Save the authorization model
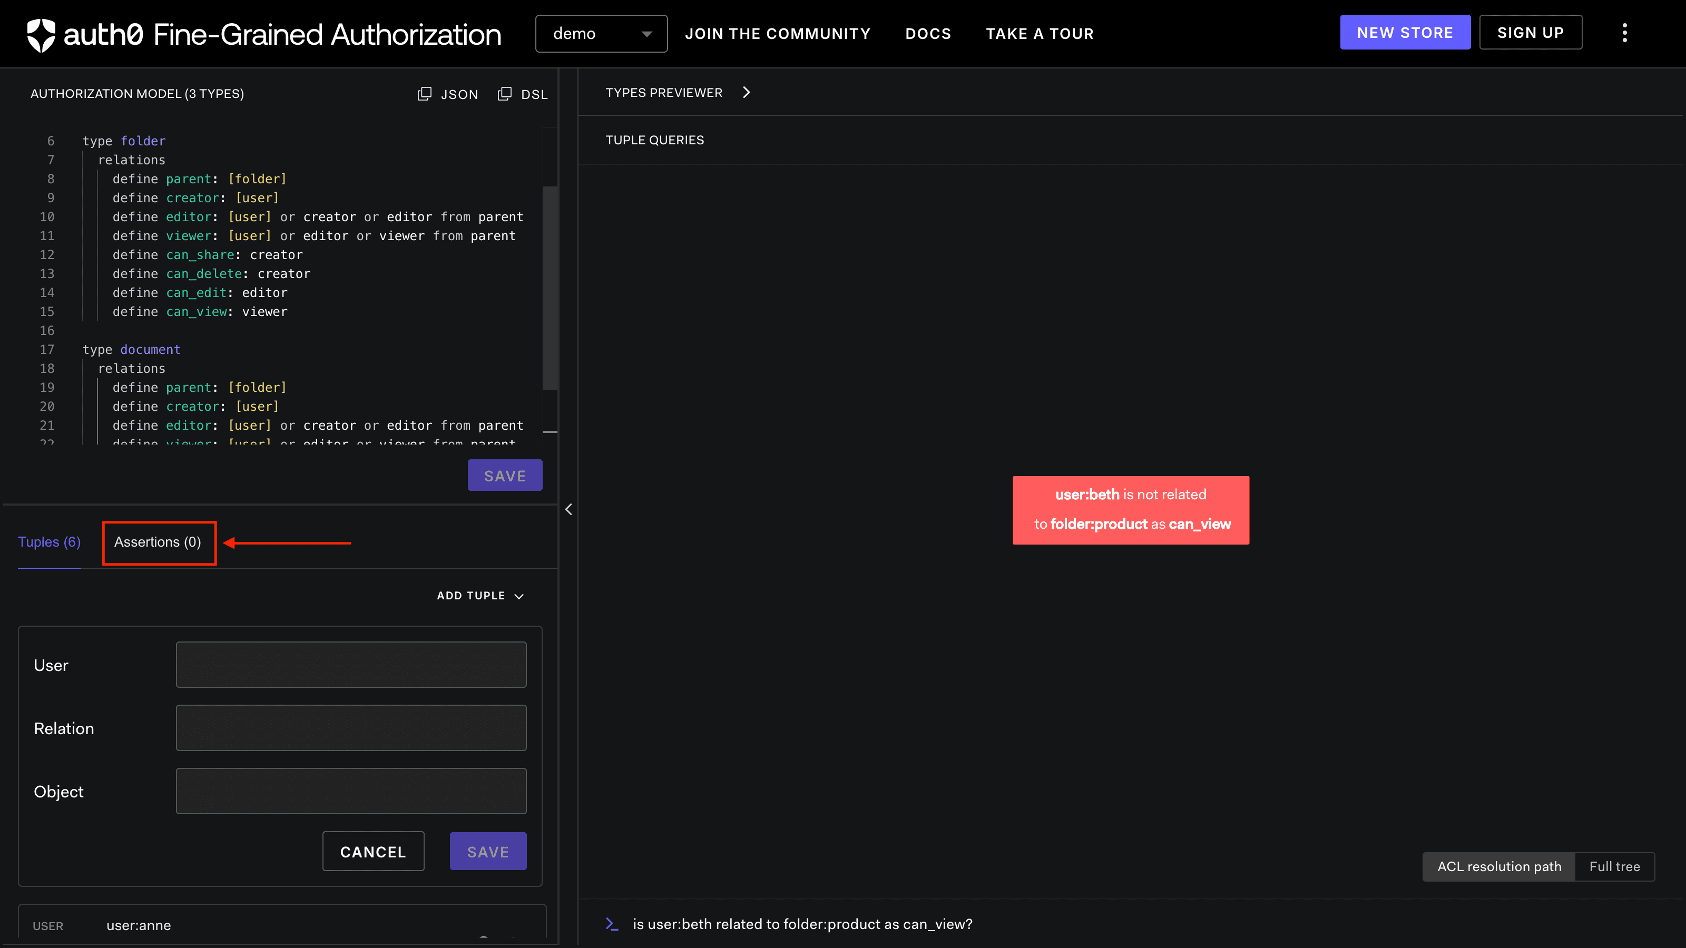This screenshot has width=1686, height=948. tap(505, 475)
